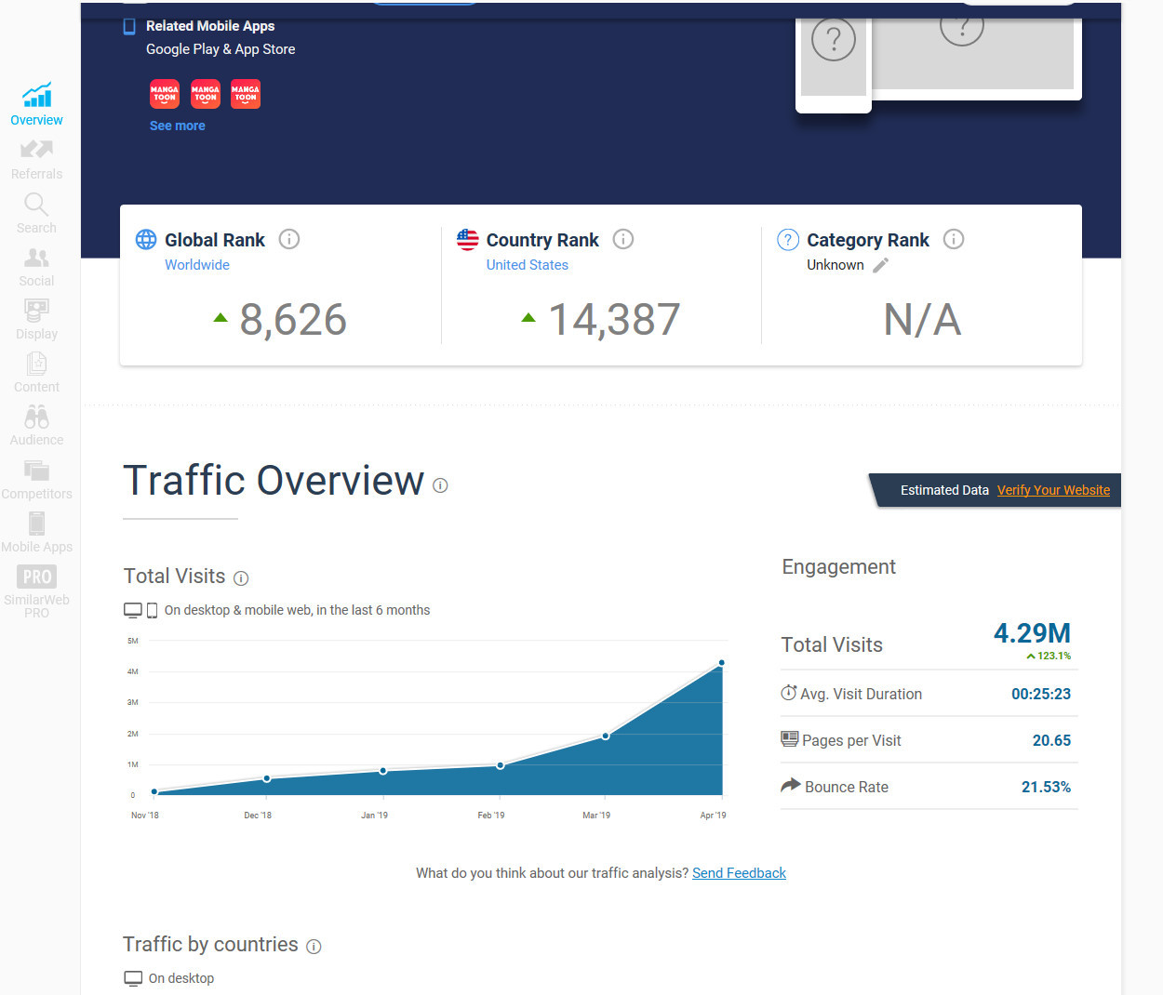This screenshot has width=1163, height=995.
Task: Switch to Content section in sidebar
Action: pyautogui.click(x=36, y=372)
